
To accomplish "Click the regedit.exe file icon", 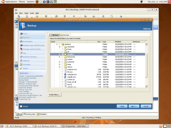I will (65, 77).
